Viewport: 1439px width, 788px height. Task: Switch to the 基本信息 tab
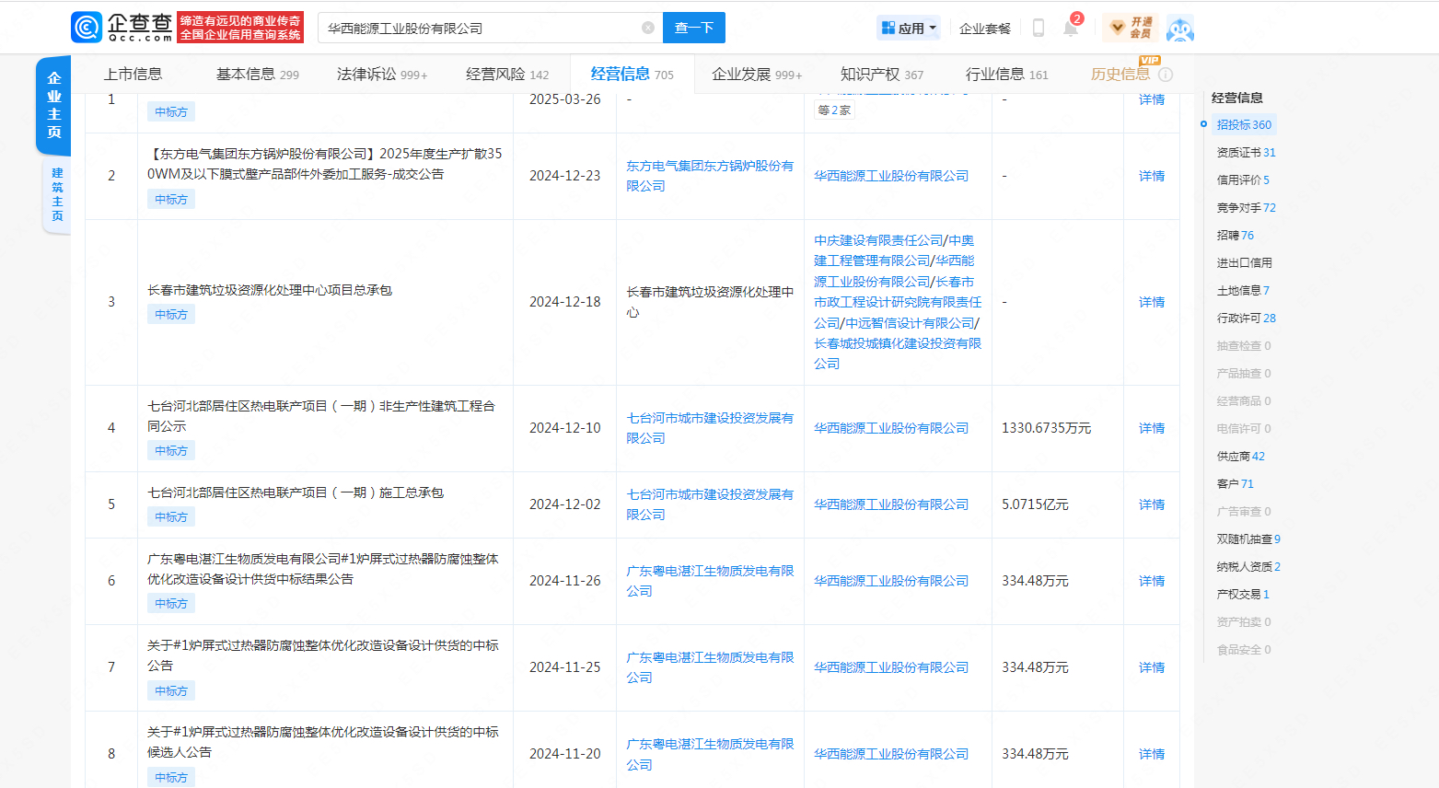[x=258, y=75]
